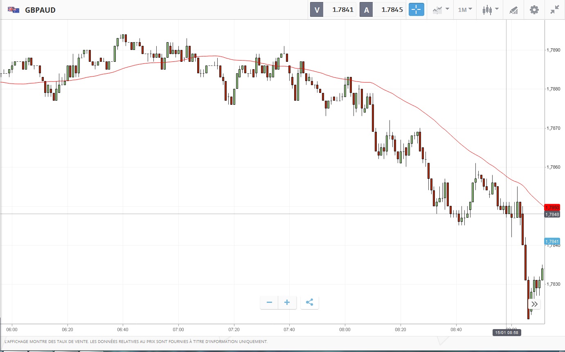This screenshot has height=352, width=565.
Task: Jump to latest candles with double-arrow
Action: (x=534, y=304)
